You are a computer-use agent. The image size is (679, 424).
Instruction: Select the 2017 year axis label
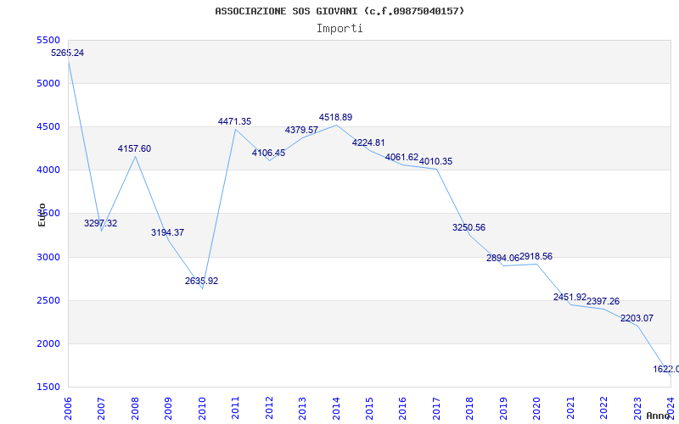pos(436,409)
